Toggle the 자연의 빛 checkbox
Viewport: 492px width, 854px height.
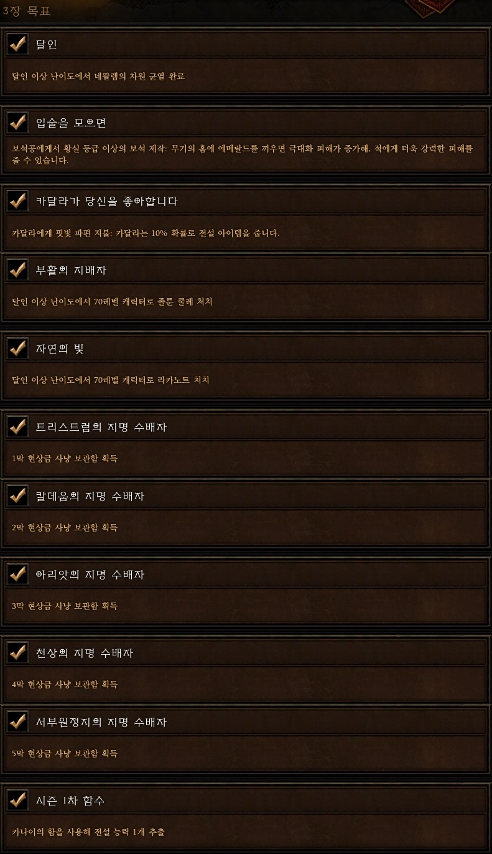(x=17, y=349)
